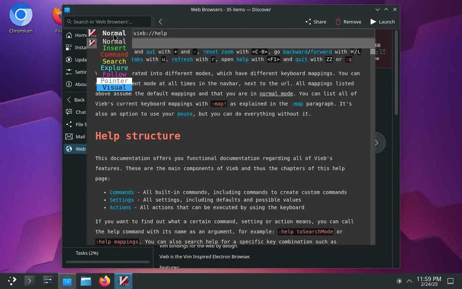Switch to Discover from the taskbar
The height and width of the screenshot is (289, 462).
click(x=67, y=281)
